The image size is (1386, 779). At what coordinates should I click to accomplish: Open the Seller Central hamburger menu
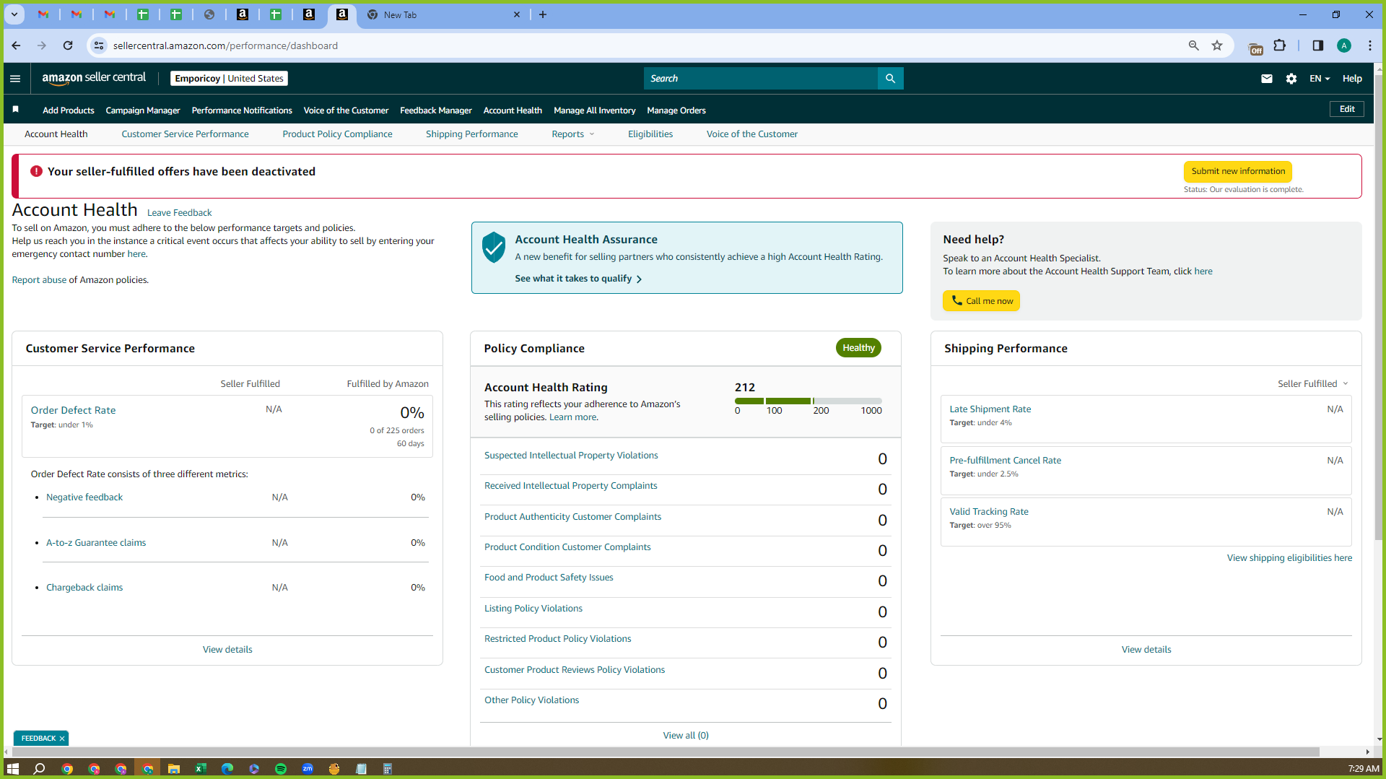(15, 79)
